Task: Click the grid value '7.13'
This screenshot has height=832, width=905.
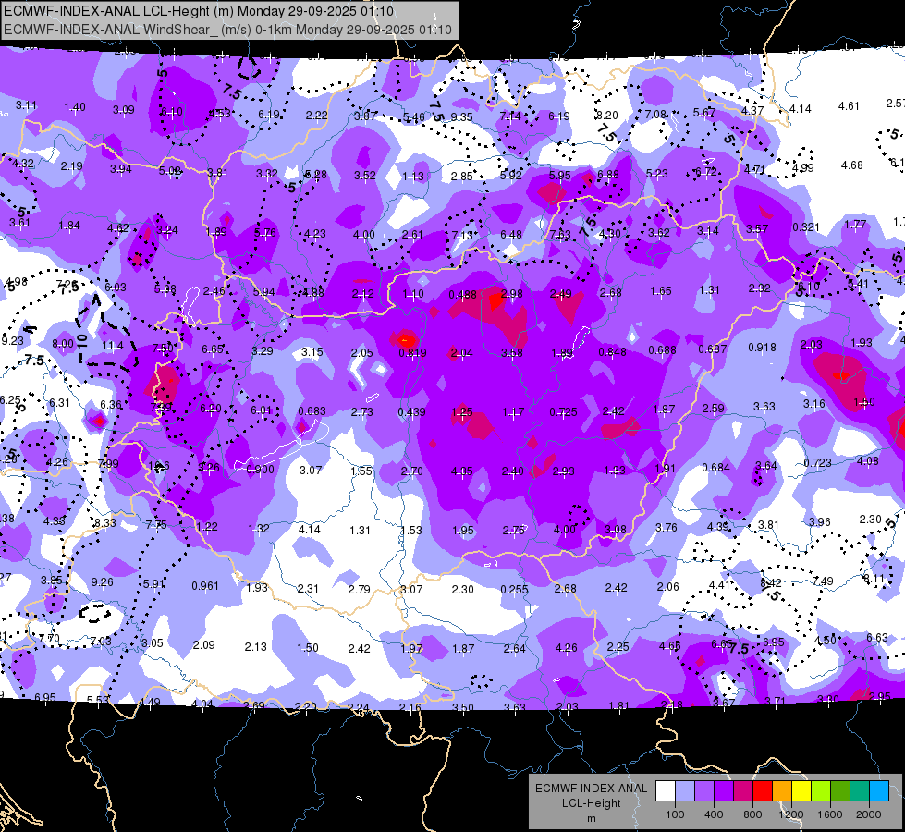Action: point(462,235)
